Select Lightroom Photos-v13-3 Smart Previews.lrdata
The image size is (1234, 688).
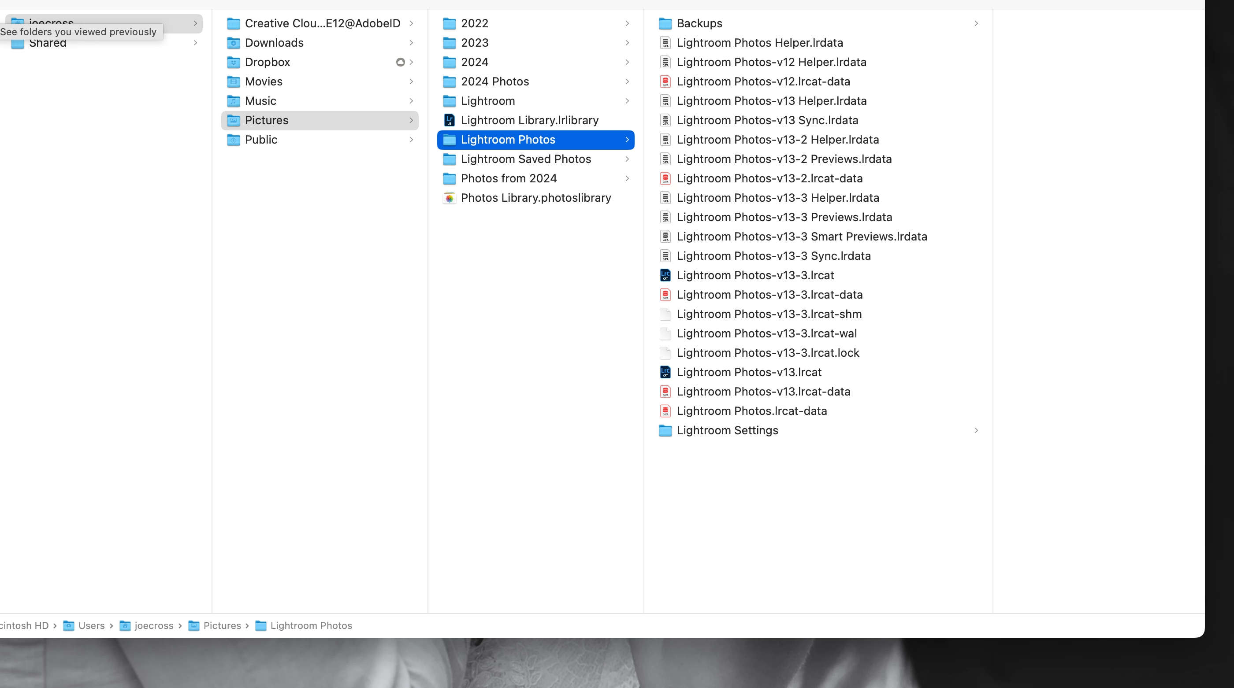click(x=801, y=237)
